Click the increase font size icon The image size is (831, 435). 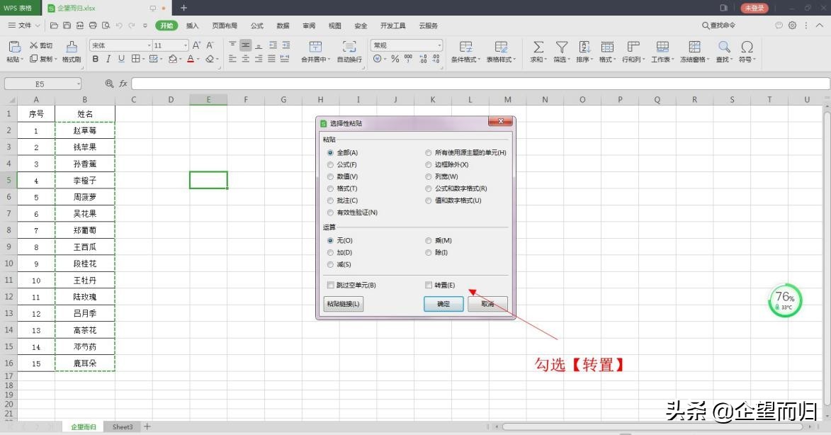(x=196, y=45)
